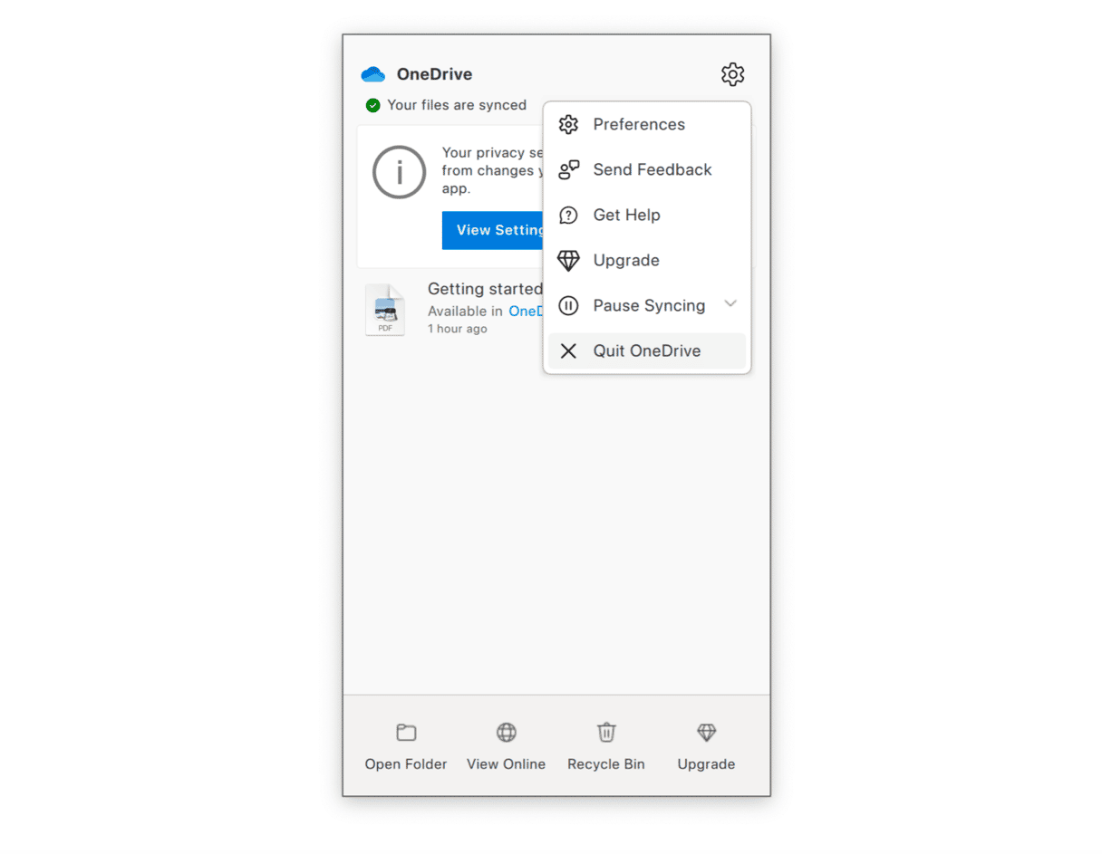
Task: Click the Preferences gear icon in the menu
Action: (x=569, y=124)
